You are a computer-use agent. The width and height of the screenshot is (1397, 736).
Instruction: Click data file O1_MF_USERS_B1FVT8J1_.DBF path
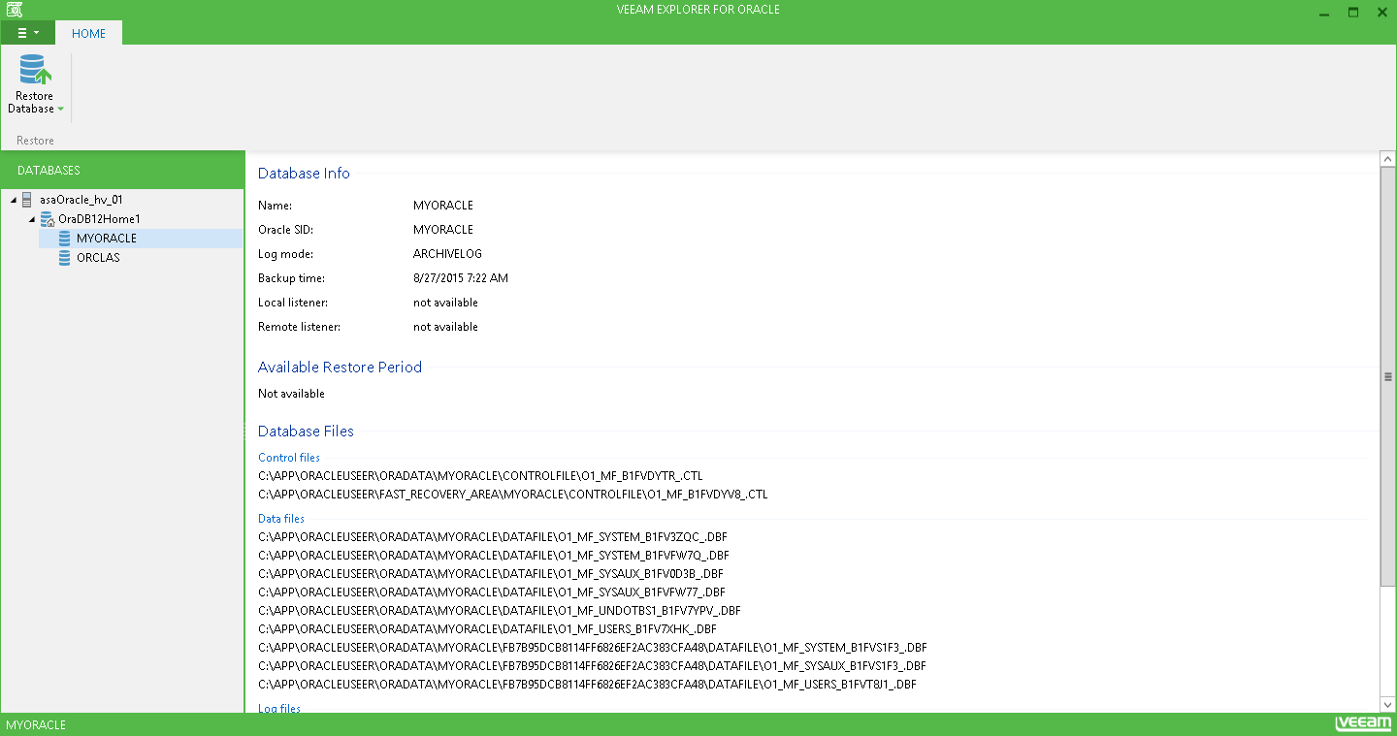point(587,685)
